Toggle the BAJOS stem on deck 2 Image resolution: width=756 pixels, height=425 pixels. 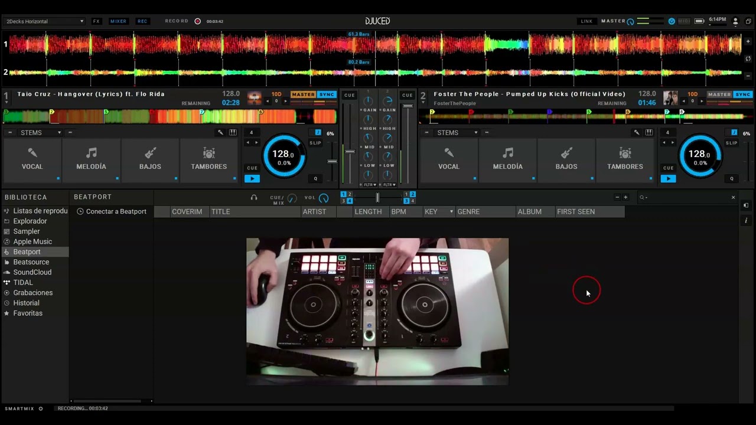pyautogui.click(x=566, y=159)
